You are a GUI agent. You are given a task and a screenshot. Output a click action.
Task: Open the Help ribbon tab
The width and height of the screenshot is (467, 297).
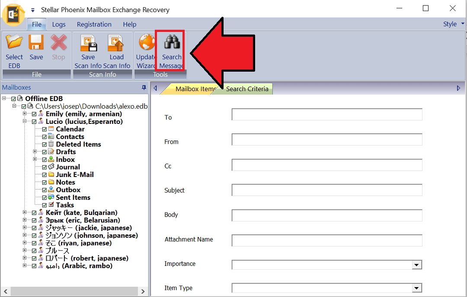click(x=130, y=24)
